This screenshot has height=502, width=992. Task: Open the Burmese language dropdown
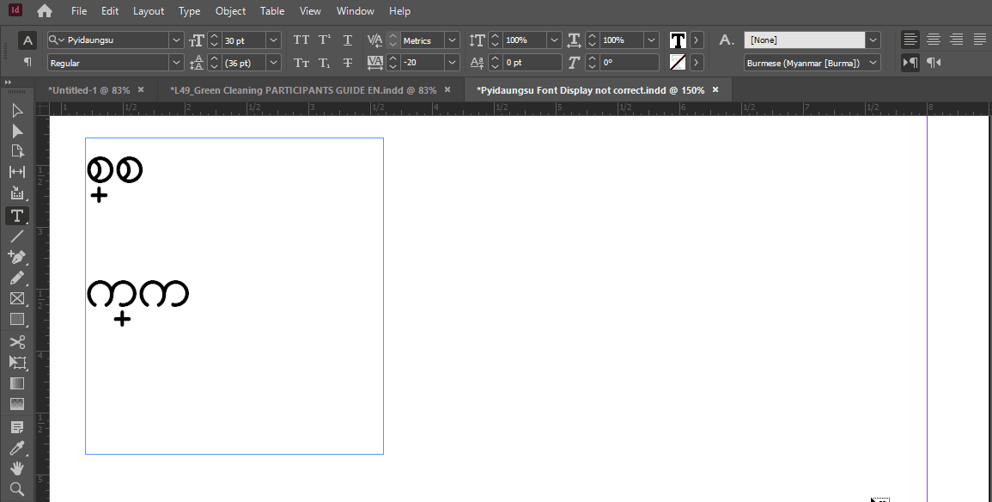tap(873, 63)
